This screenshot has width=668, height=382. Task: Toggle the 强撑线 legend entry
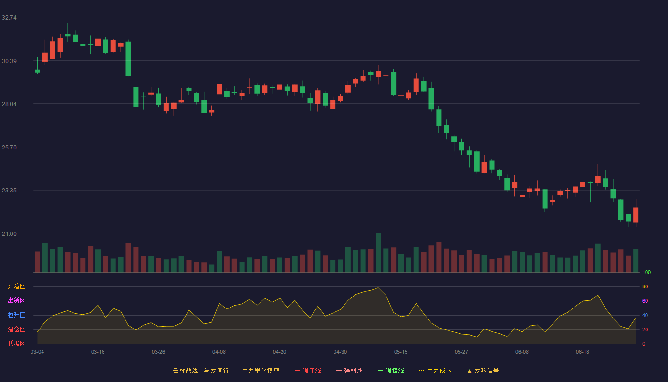[x=391, y=371]
